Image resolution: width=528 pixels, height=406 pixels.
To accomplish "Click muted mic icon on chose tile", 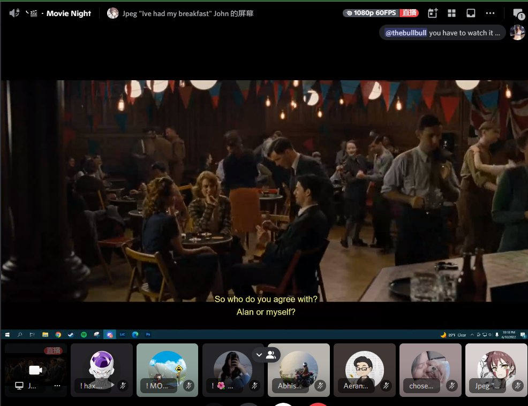I will [451, 386].
